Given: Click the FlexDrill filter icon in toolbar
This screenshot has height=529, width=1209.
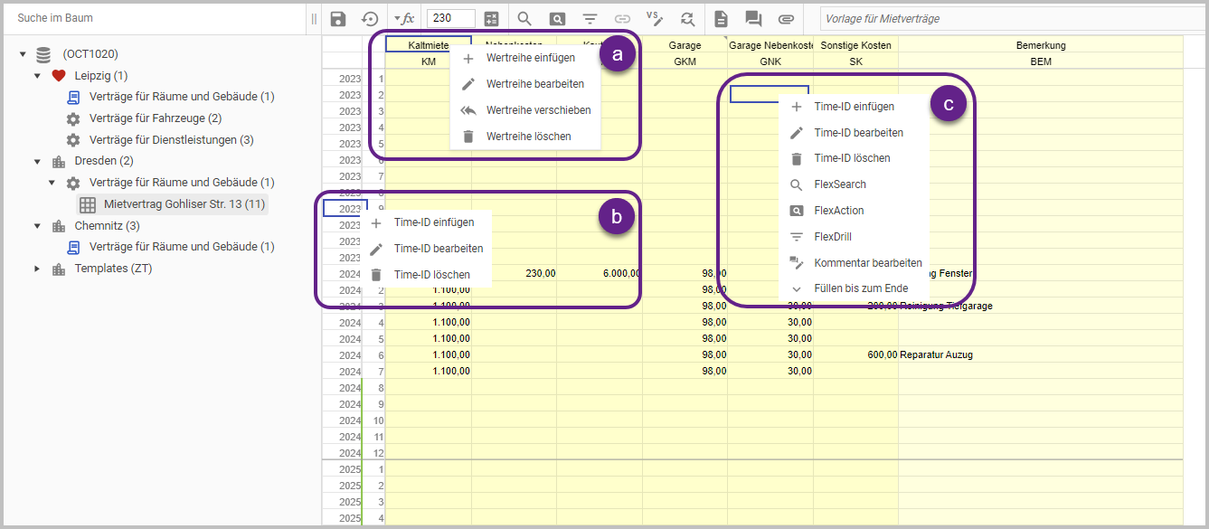Looking at the screenshot, I should [590, 18].
